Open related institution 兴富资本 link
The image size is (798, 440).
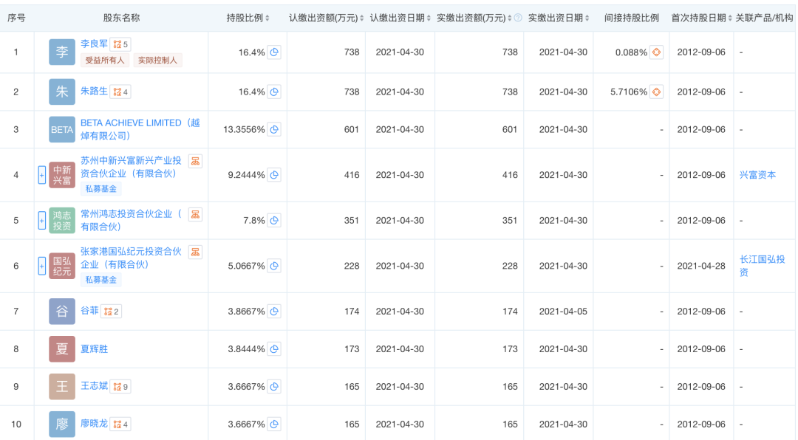tap(758, 175)
